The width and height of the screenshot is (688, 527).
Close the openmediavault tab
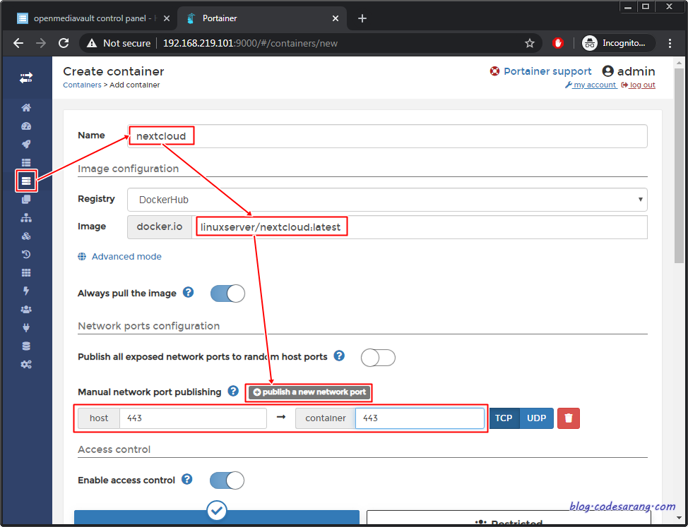[166, 18]
